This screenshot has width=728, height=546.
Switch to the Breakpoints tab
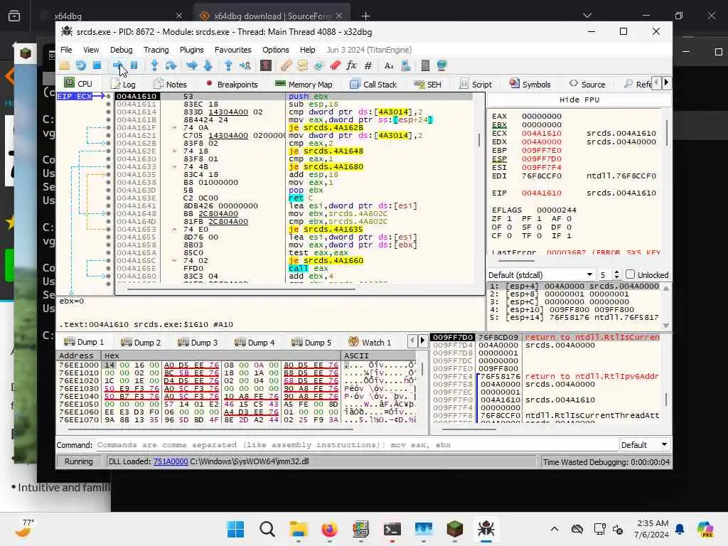point(231,84)
